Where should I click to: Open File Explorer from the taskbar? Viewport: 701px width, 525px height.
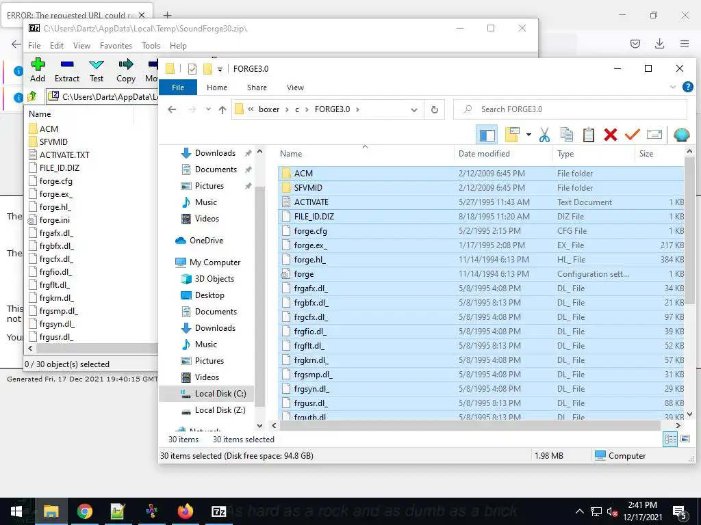click(x=51, y=511)
